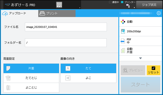163x95 pixels.
Task: Open the numeric keypad icon
Action: [59, 5]
